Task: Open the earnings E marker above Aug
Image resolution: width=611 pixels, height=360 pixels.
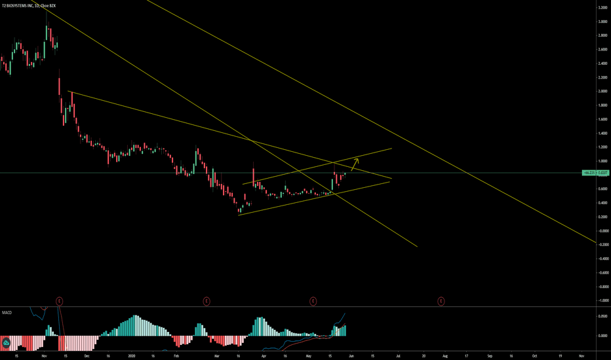Action: pyautogui.click(x=441, y=301)
